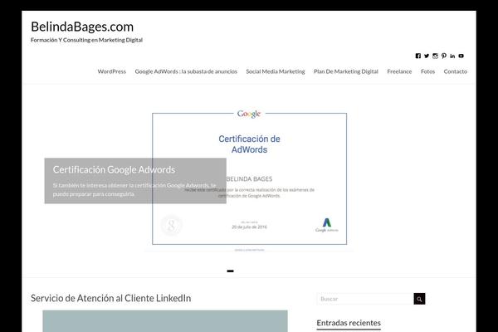Open Google AdWords: la subasta de anuncios
Image resolution: width=498 pixels, height=332 pixels.
tap(186, 71)
